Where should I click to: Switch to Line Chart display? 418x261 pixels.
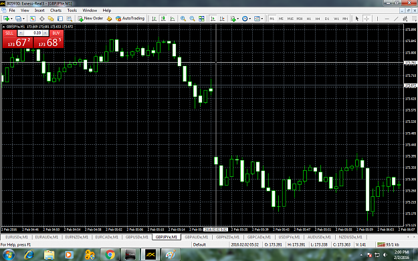click(173, 19)
